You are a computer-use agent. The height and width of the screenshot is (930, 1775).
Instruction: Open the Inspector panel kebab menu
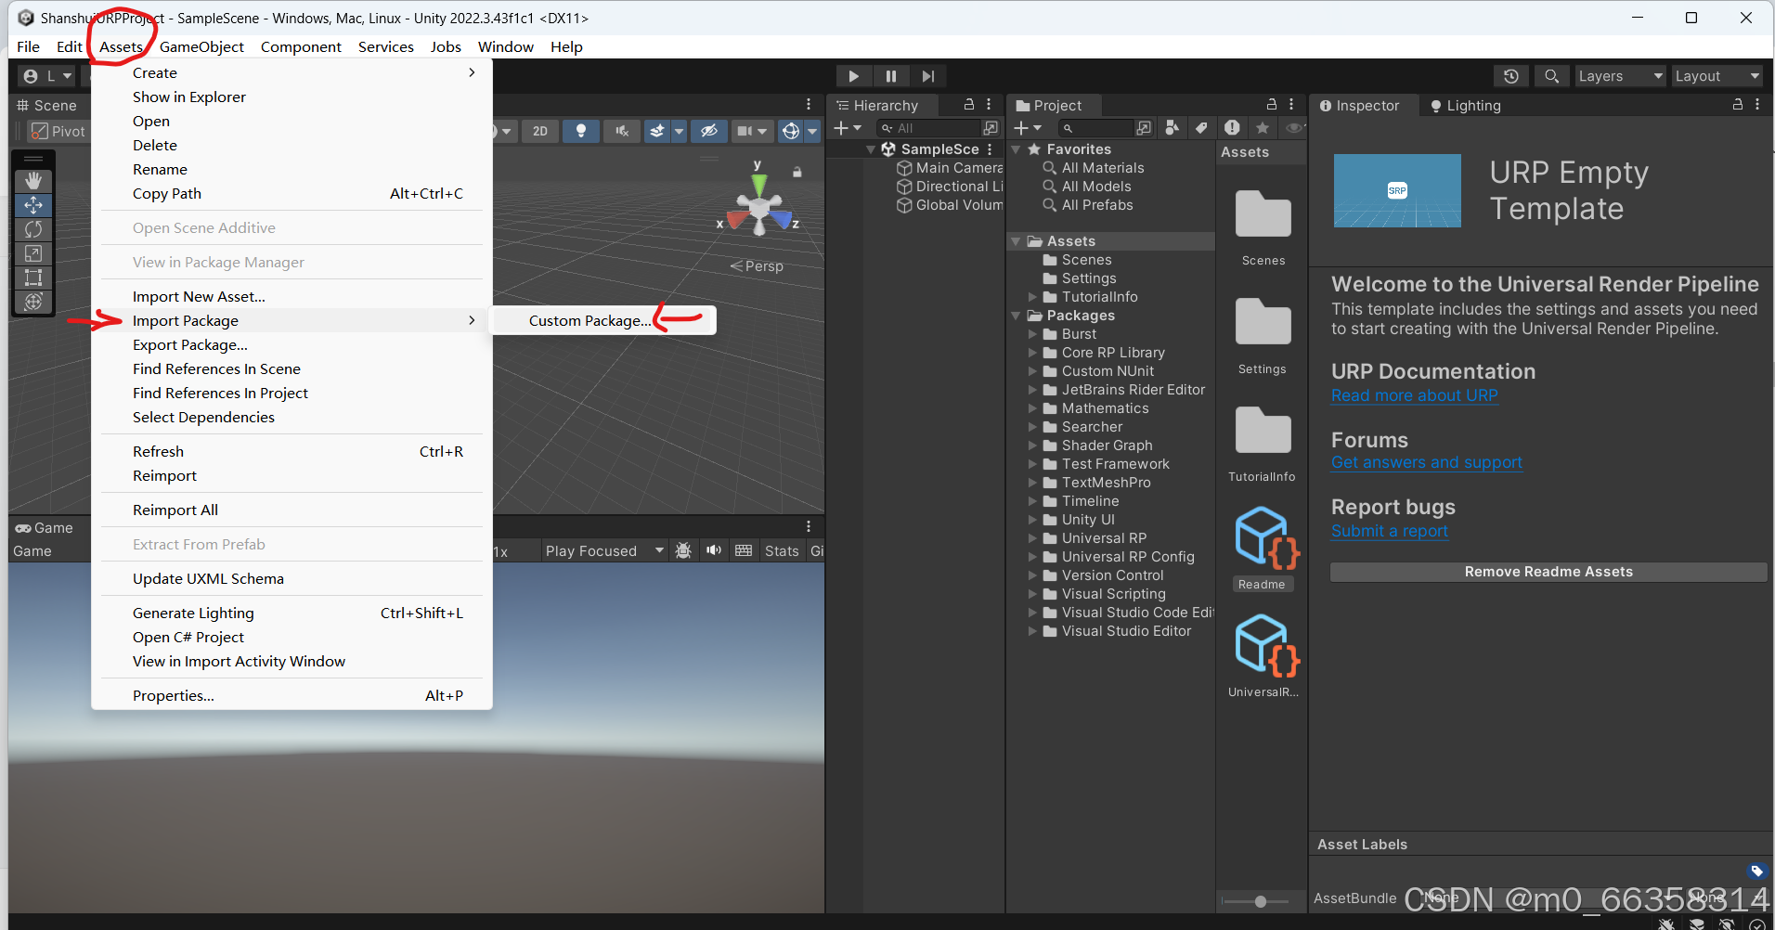pos(1757,105)
